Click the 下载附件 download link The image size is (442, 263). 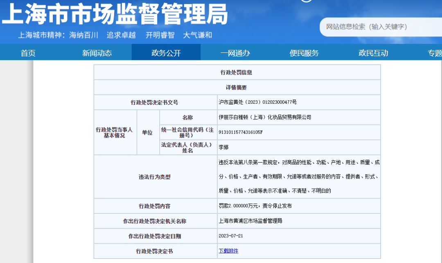228,251
